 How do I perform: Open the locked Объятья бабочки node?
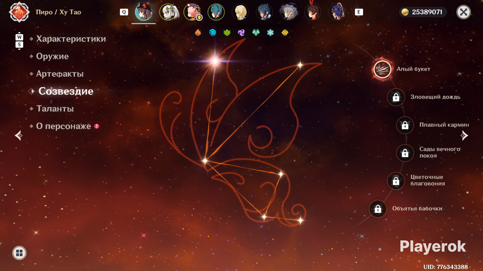[378, 209]
